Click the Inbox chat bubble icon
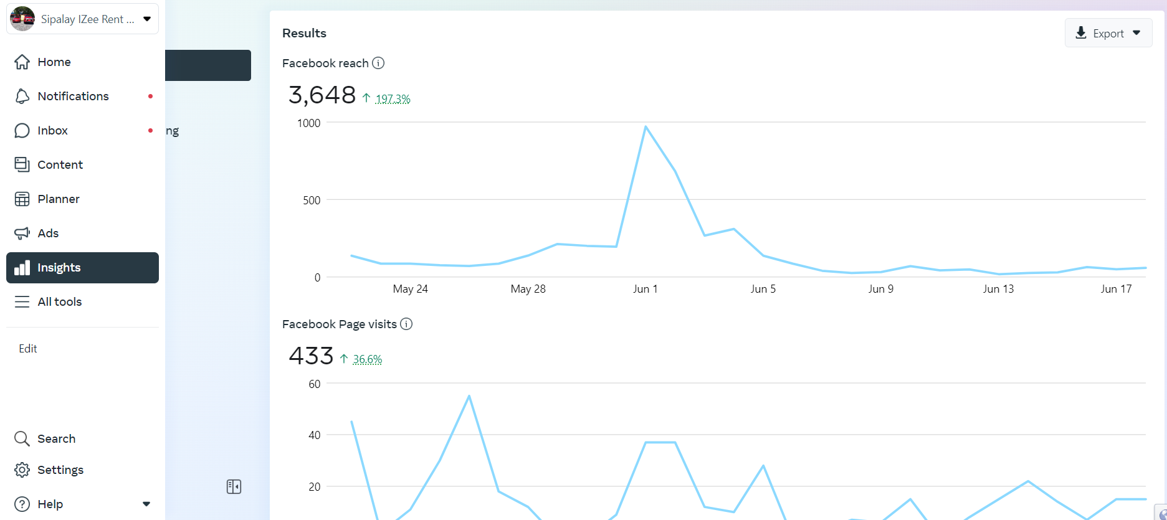 click(22, 130)
